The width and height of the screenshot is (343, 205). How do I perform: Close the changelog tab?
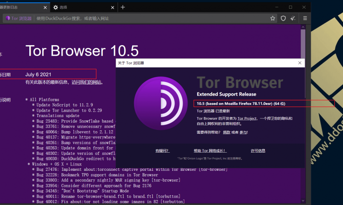pyautogui.click(x=45, y=7)
